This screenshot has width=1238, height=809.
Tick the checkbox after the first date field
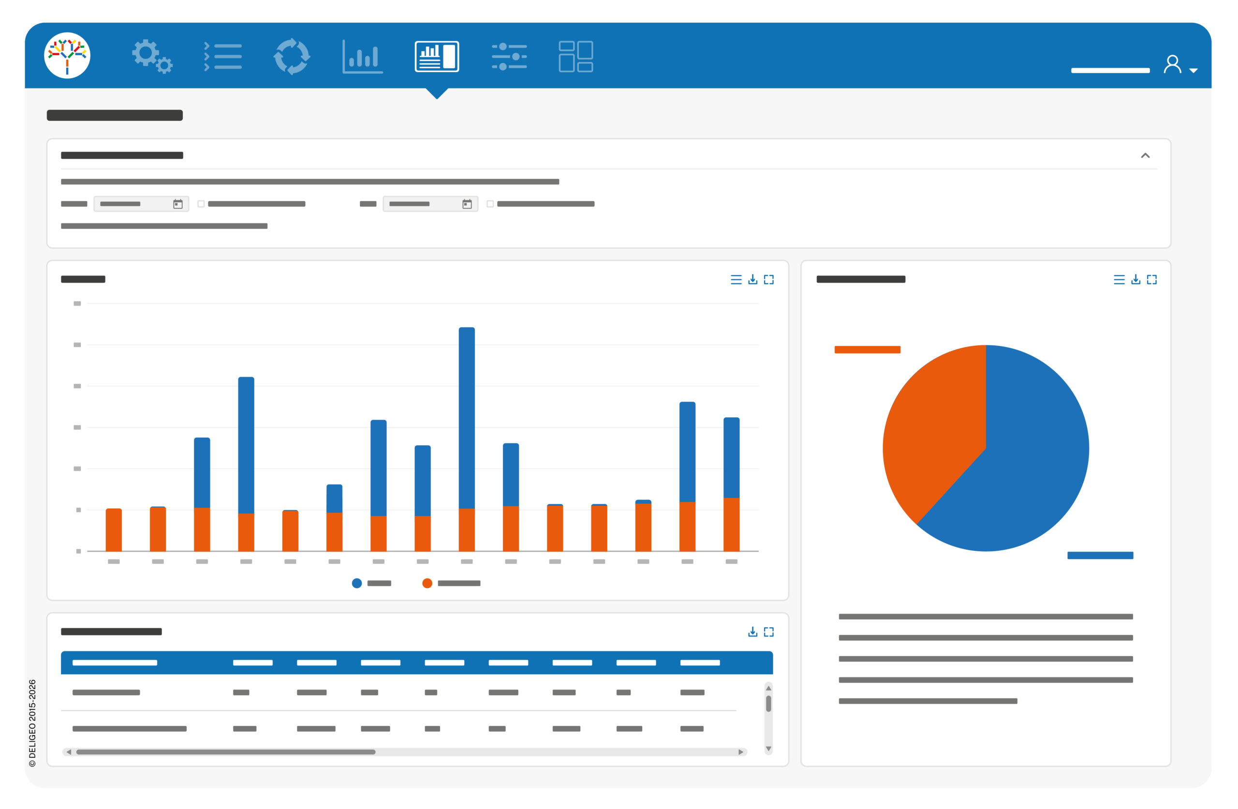[201, 204]
